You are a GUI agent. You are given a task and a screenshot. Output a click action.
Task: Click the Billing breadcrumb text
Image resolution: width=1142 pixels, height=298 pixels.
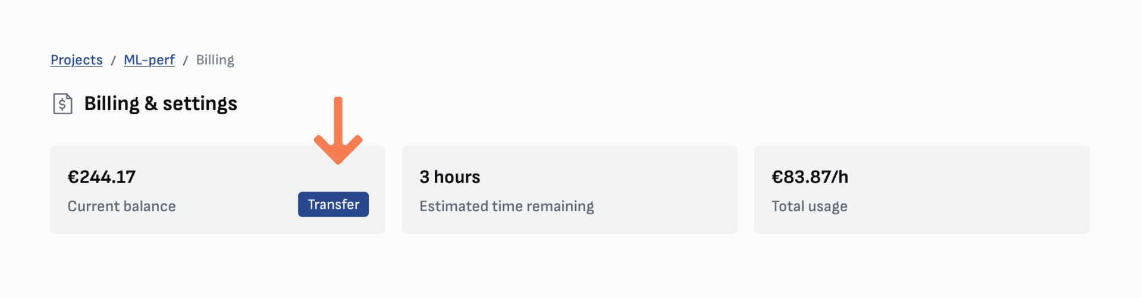tap(215, 60)
